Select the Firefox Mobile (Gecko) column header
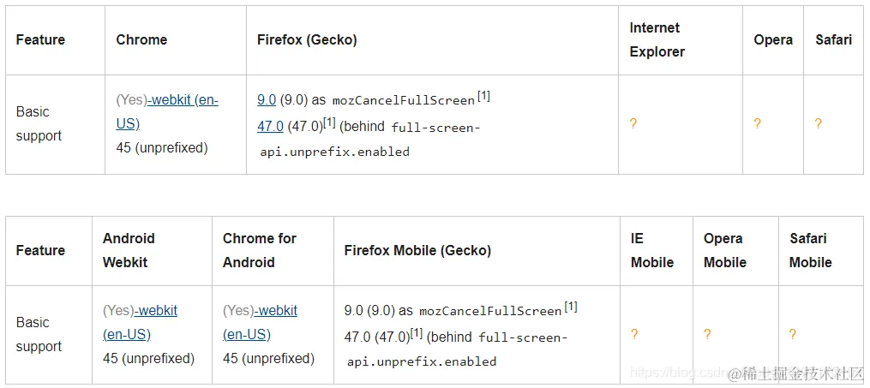Image resolution: width=870 pixels, height=388 pixels. 417,250
